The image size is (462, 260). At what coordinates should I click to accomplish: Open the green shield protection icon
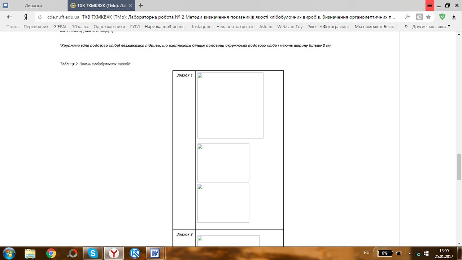click(x=442, y=17)
